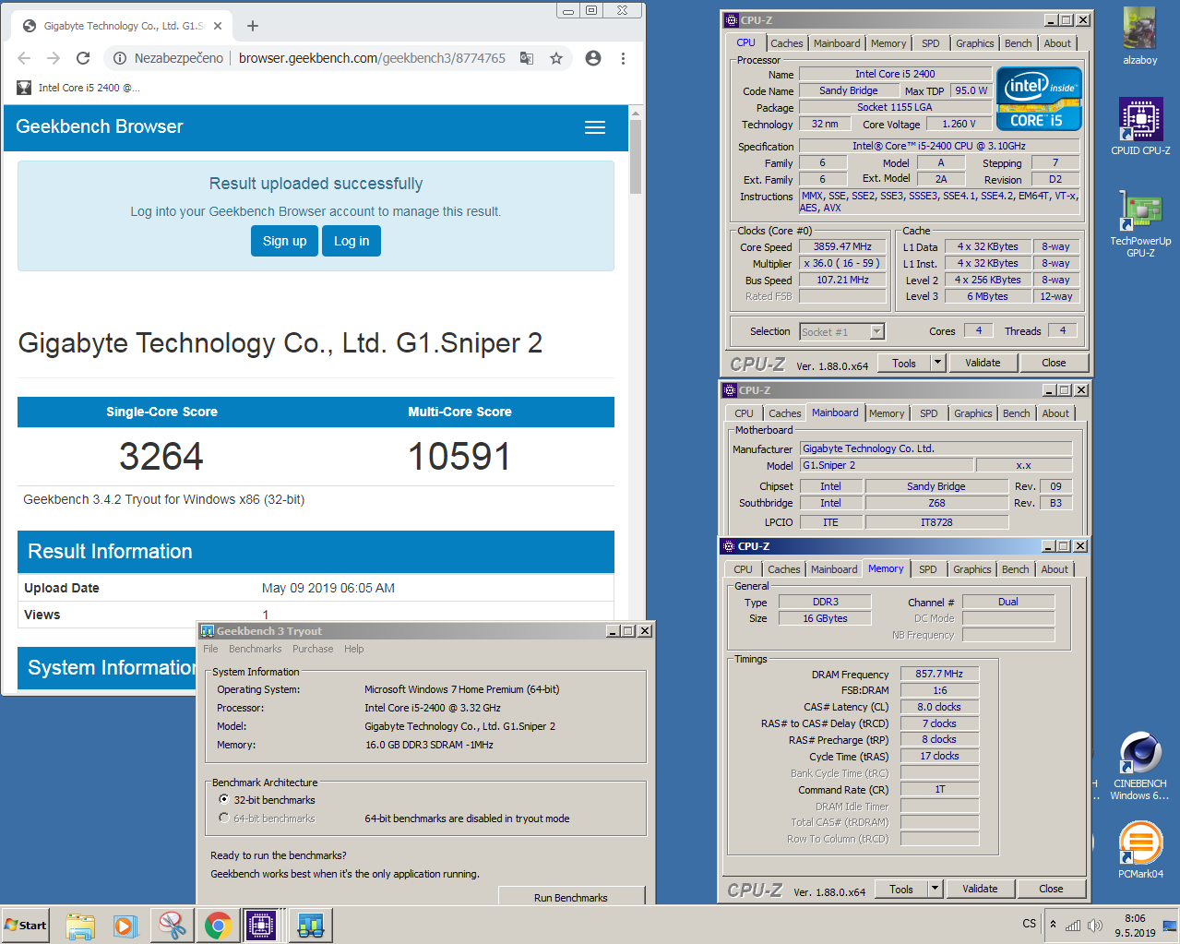Show hidden tray icons arrow
Image resolution: width=1180 pixels, height=944 pixels.
[1053, 924]
